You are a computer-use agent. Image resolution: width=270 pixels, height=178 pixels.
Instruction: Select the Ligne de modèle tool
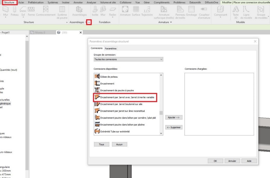(x=246, y=12)
